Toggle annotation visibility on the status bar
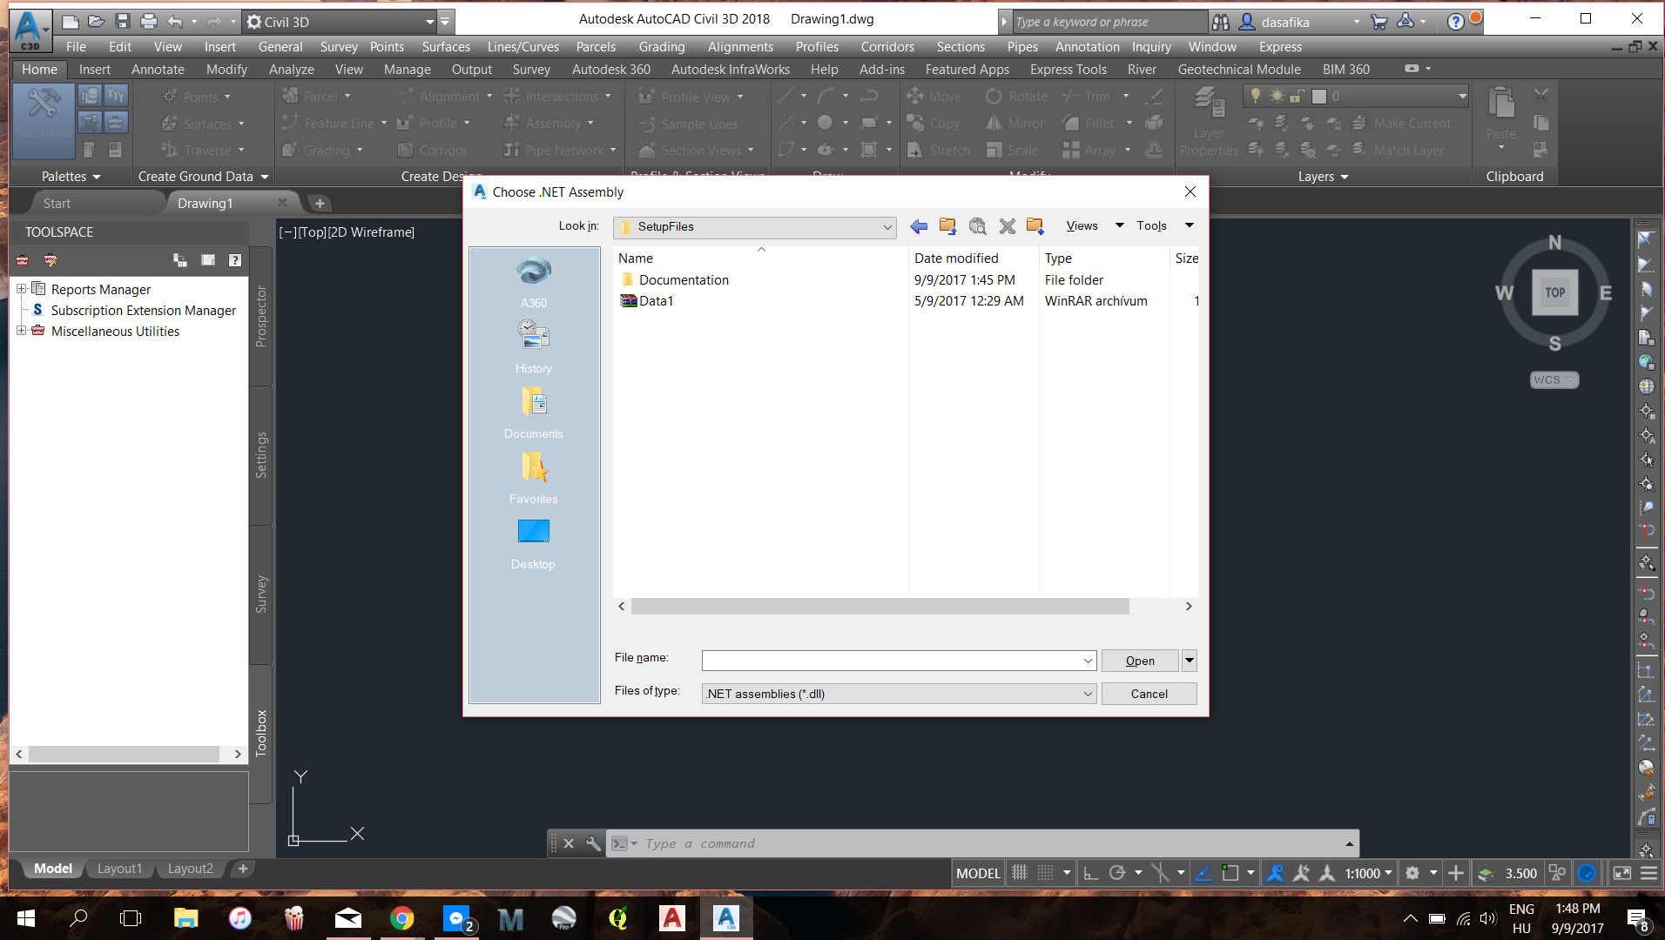This screenshot has height=940, width=1665. pos(1274,873)
